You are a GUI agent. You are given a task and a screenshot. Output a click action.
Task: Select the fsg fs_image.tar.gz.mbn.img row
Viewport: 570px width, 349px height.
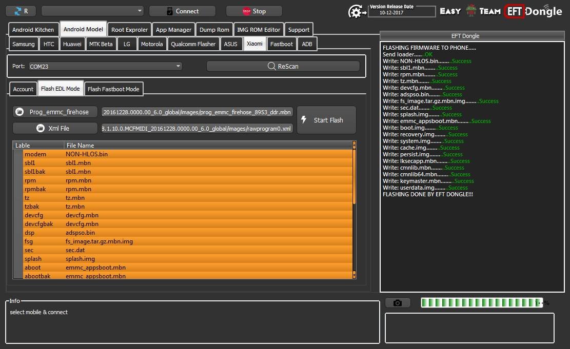(188, 241)
